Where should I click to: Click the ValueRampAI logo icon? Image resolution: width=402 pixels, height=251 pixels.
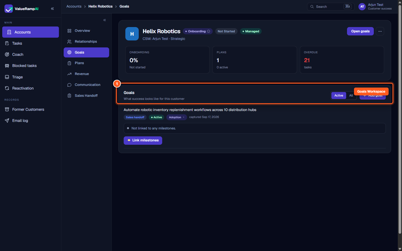tap(9, 9)
